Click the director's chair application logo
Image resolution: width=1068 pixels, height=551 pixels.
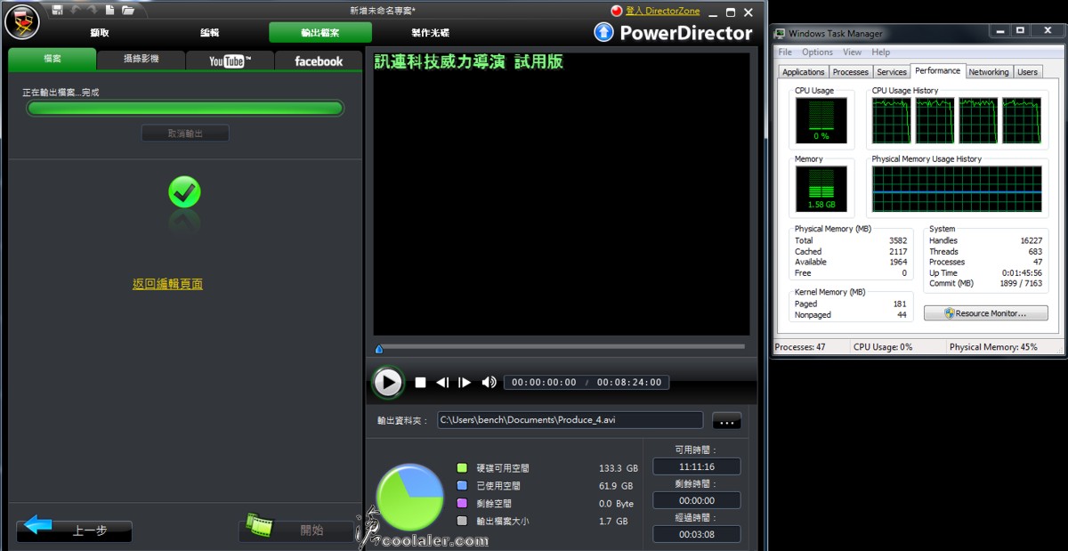22,21
